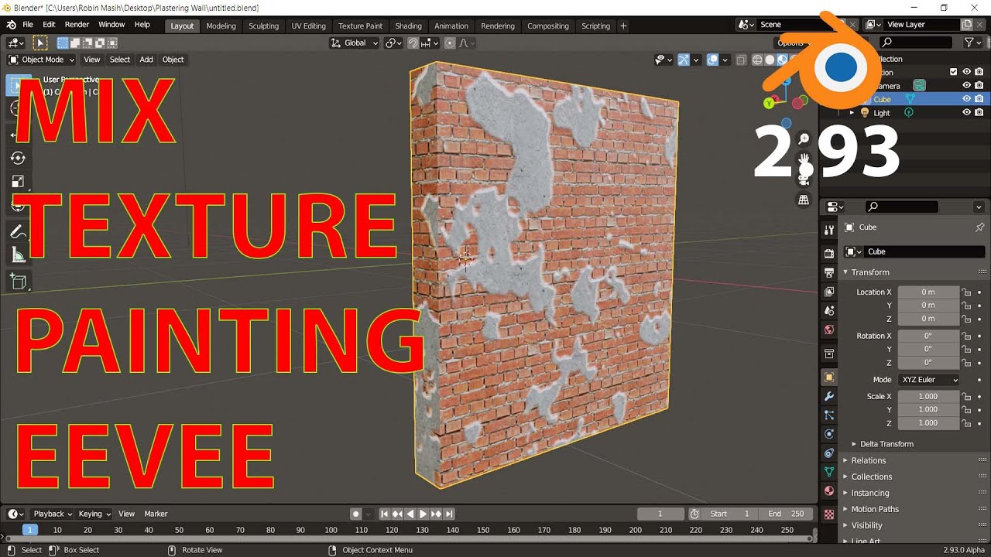Open the Global transform orientation dropdown

[355, 43]
